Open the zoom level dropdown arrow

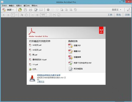tap(48, 15)
